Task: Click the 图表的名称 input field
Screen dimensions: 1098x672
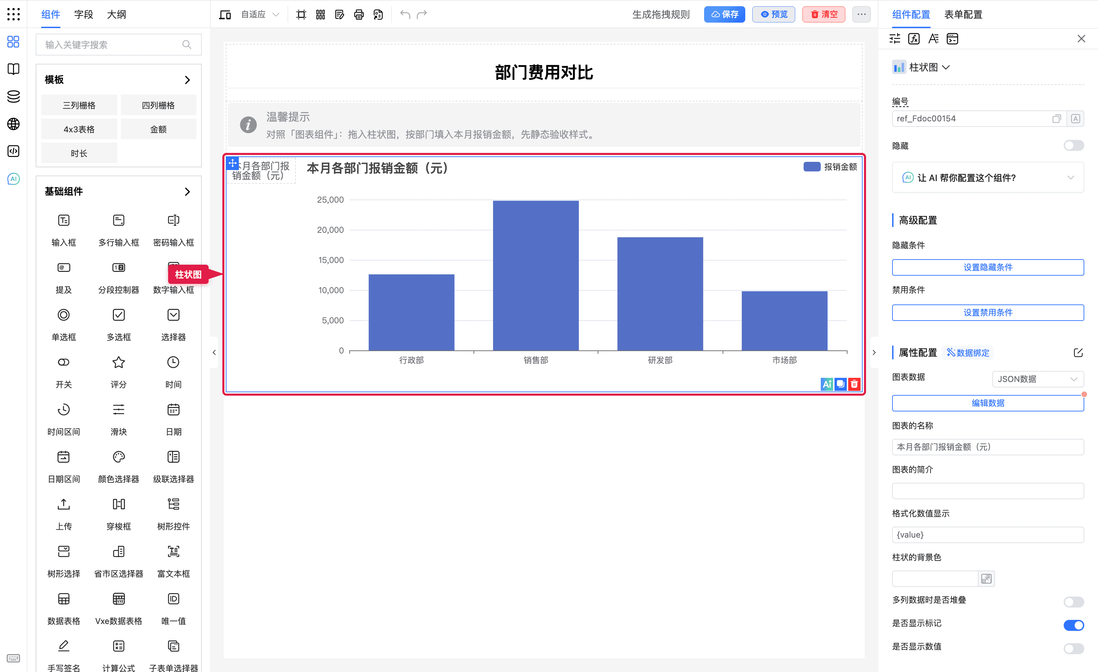Action: [988, 447]
